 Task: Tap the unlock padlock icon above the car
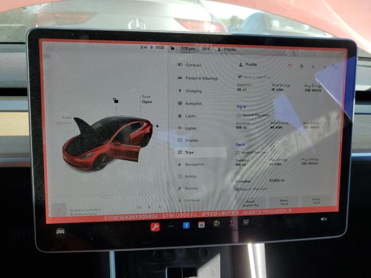click(x=115, y=100)
